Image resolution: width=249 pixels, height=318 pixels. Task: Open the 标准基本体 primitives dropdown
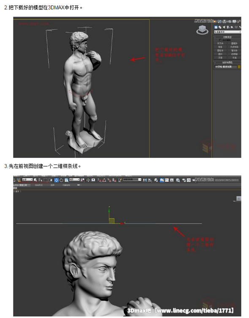227,32
